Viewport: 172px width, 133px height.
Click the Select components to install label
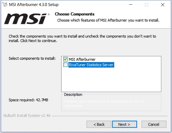(32, 58)
